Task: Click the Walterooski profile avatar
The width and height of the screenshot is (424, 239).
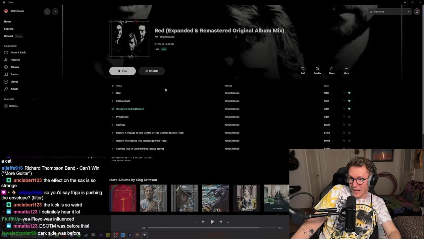Action: coord(6,11)
